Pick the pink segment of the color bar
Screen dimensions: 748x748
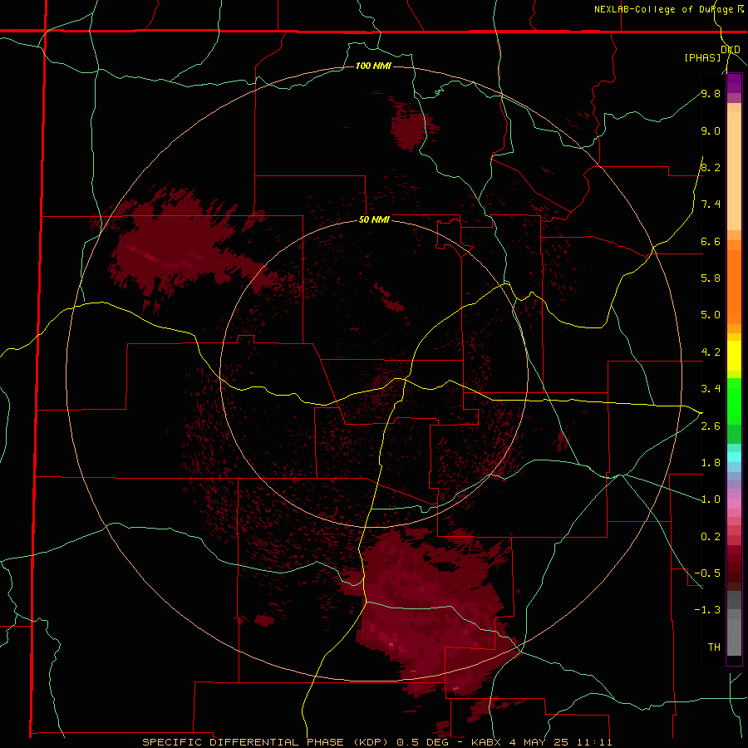tap(734, 504)
